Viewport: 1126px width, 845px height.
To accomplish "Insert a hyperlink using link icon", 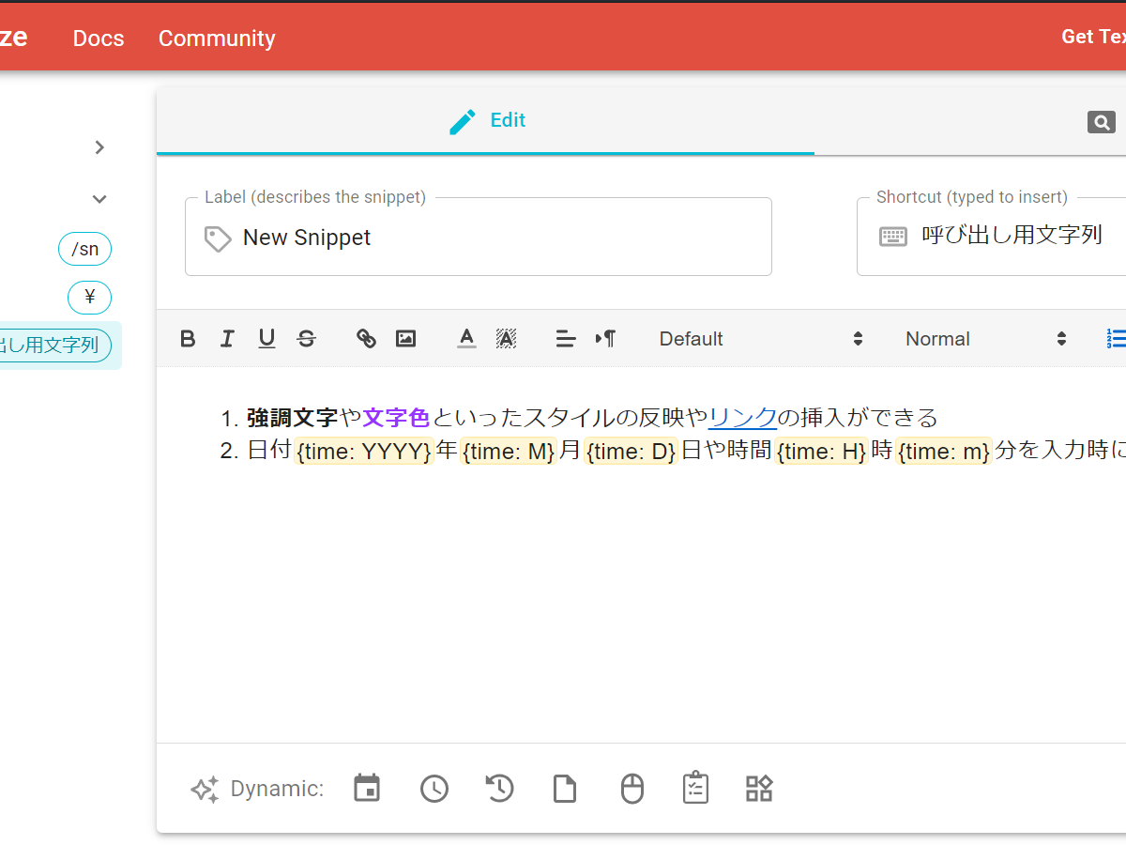I will 366,339.
